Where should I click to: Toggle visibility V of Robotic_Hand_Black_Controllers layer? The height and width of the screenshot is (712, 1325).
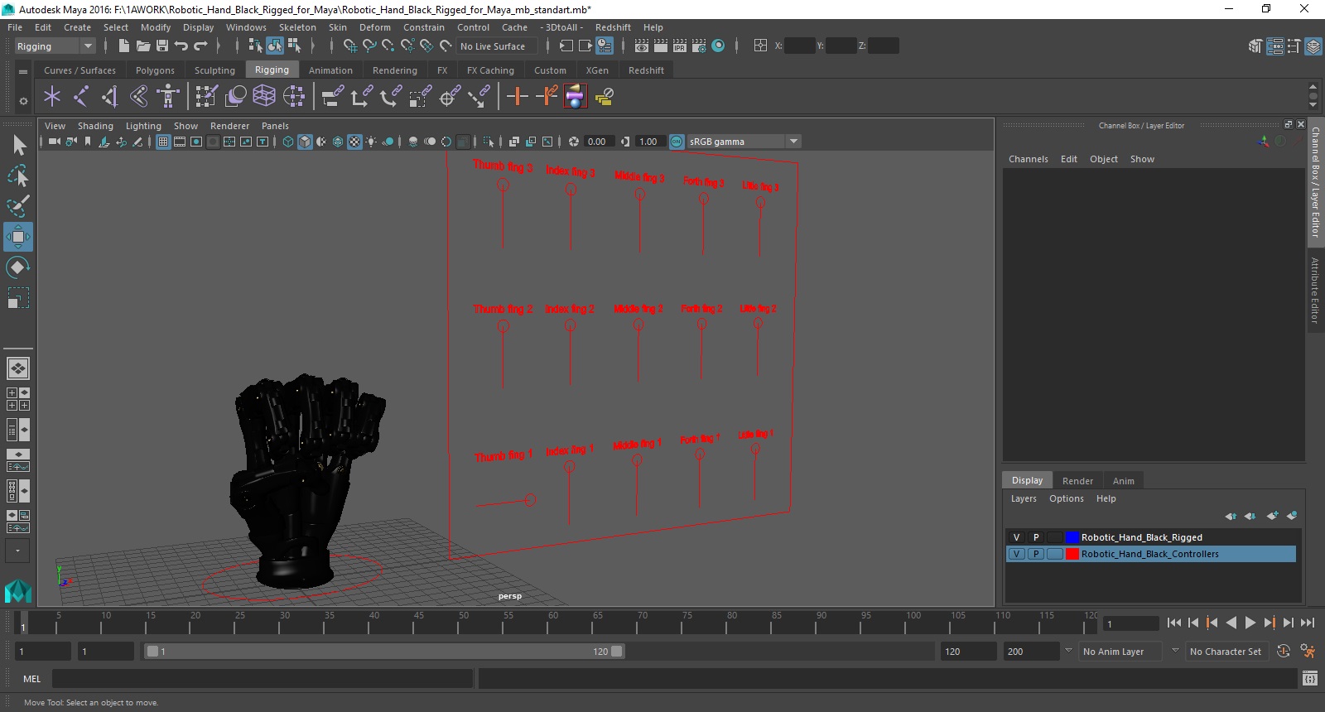1016,554
